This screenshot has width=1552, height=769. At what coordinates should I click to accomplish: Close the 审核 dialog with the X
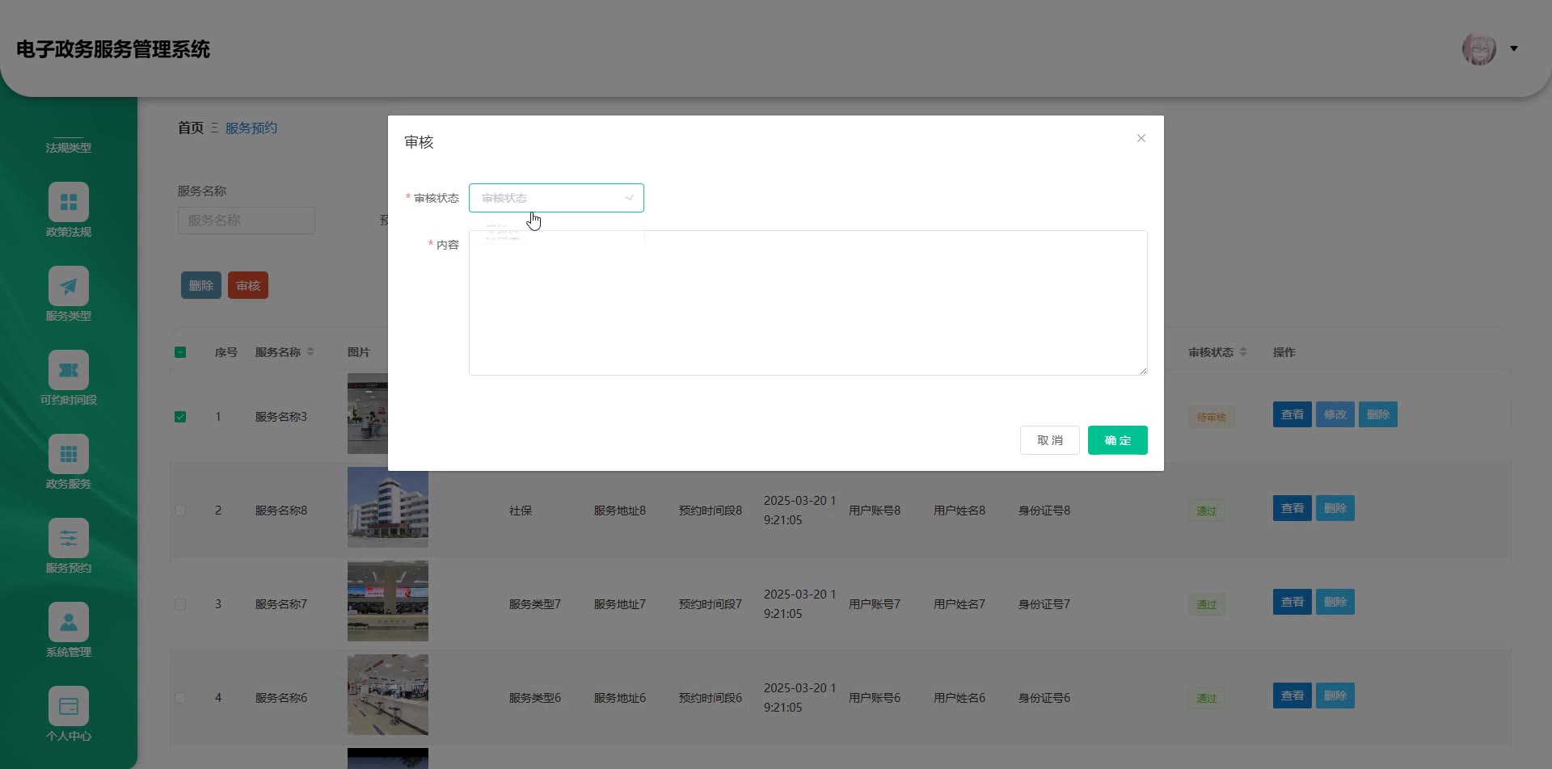coord(1141,138)
